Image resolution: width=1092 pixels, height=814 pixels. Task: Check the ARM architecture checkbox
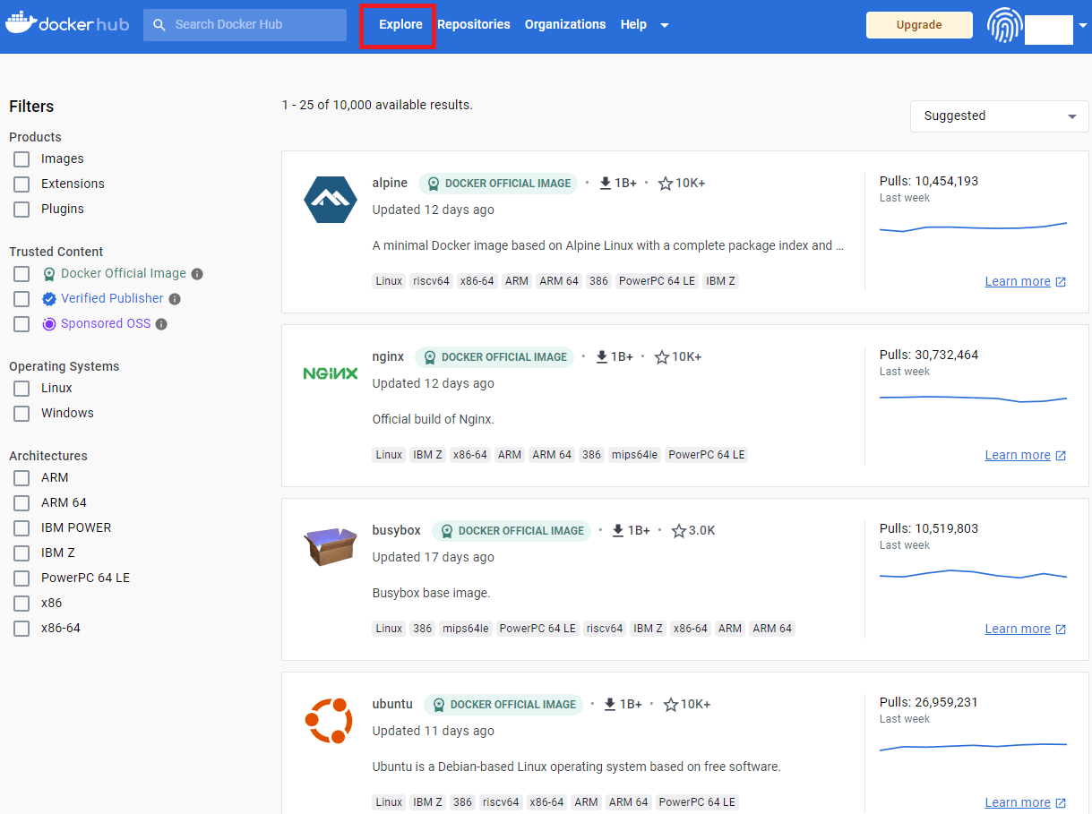tap(21, 478)
